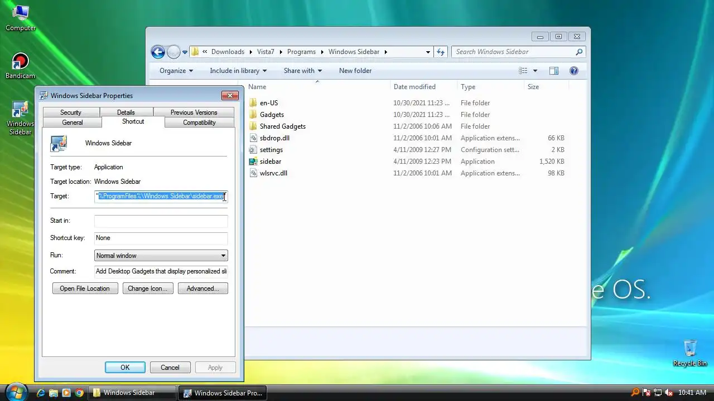Toggle the preview pane icon
This screenshot has height=401, width=714.
[x=554, y=71]
